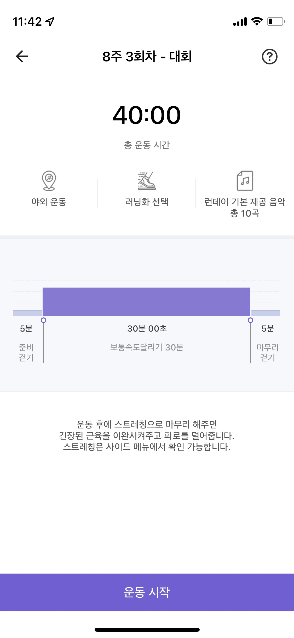Tap the 40:00 total workout time
The image size is (294, 638).
click(x=147, y=115)
